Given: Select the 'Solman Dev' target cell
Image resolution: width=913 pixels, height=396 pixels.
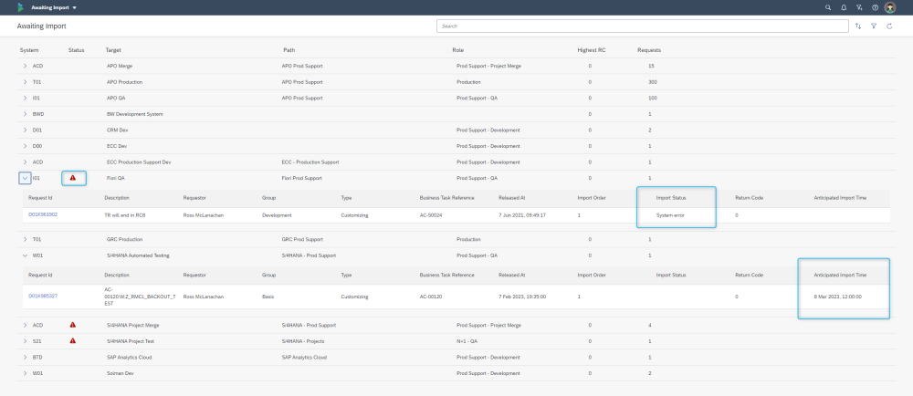Looking at the screenshot, I should [121, 373].
